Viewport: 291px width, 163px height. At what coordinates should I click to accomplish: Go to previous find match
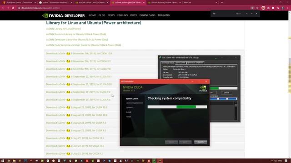pyautogui.click(x=246, y=14)
